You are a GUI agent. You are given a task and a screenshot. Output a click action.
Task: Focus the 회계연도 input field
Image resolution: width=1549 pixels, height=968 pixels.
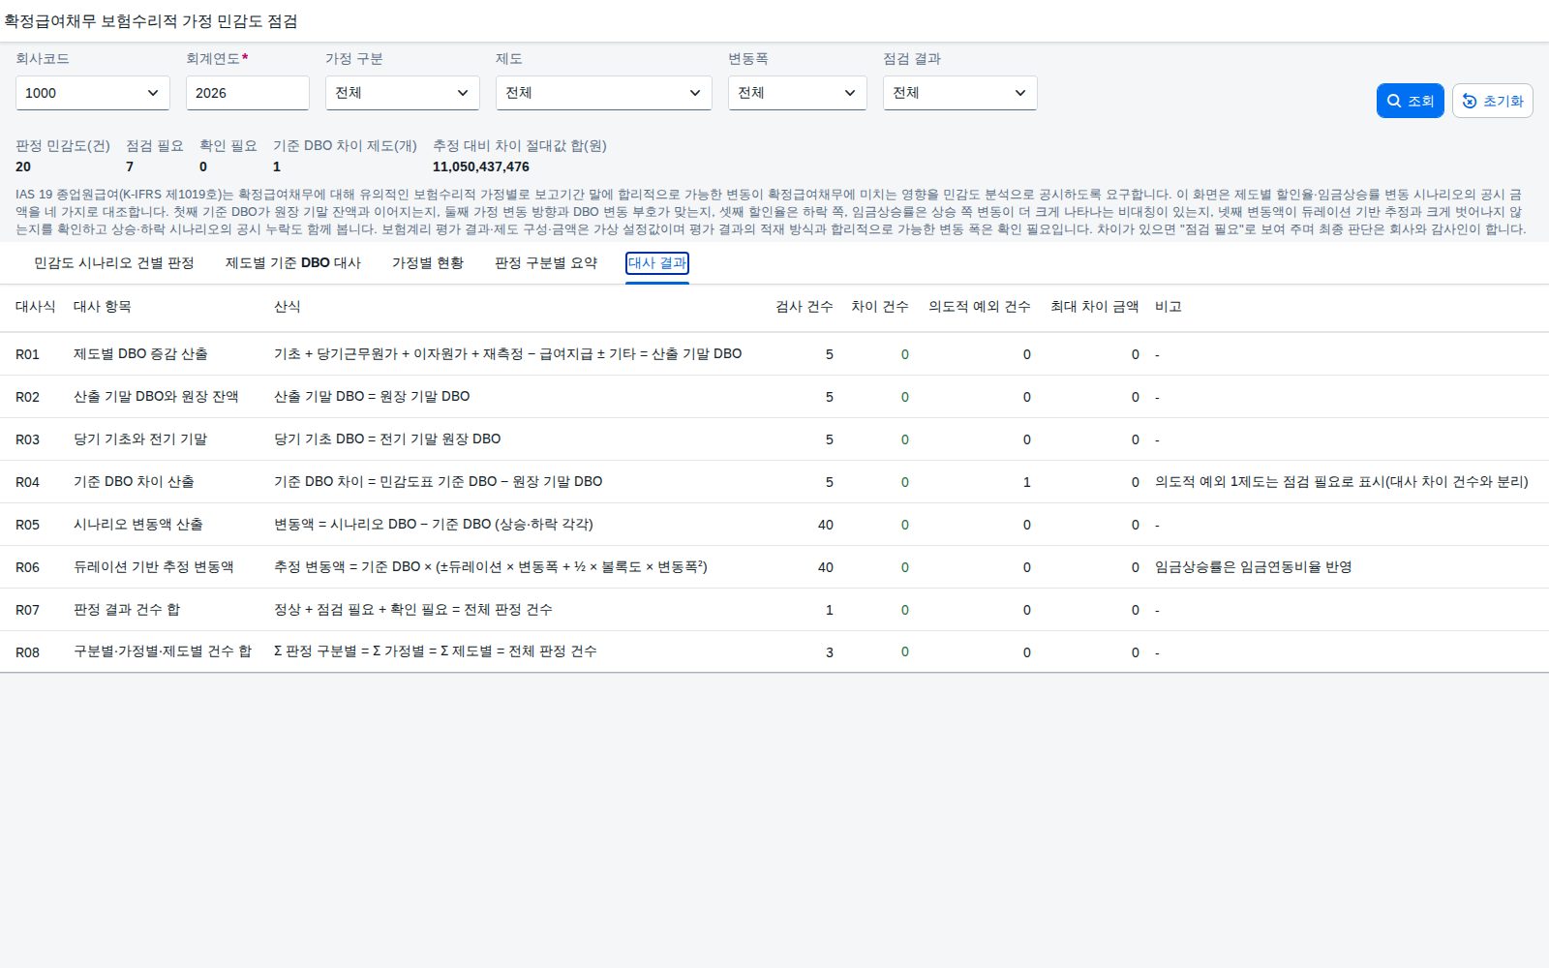pyautogui.click(x=248, y=93)
